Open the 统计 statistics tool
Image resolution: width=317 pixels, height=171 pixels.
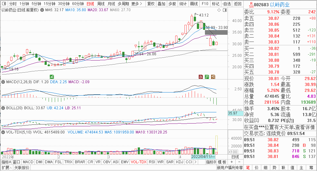183,4
